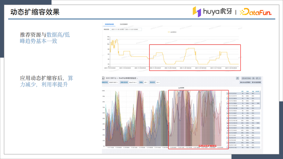Sort legend by current column header
This screenshot has width=283, height=159.
click(x=257, y=91)
